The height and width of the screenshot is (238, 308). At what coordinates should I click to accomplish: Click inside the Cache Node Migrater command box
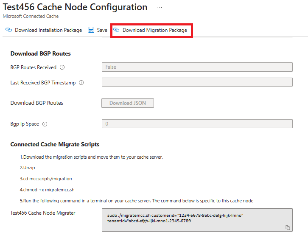[x=197, y=219]
